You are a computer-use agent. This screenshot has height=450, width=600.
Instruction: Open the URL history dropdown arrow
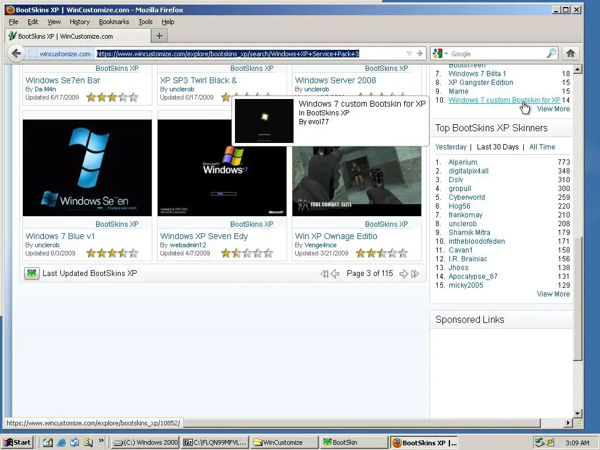coord(408,53)
